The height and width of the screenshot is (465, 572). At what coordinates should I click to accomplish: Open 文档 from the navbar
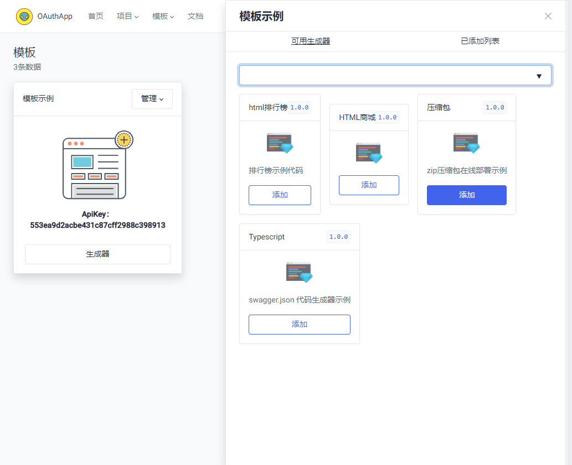point(195,17)
